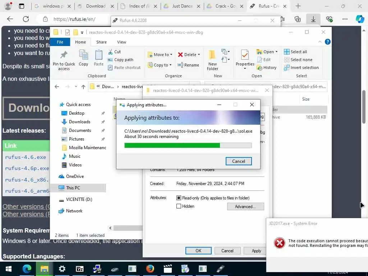Click the Advanced... attributes button
The image size is (368, 276).
[245, 207]
